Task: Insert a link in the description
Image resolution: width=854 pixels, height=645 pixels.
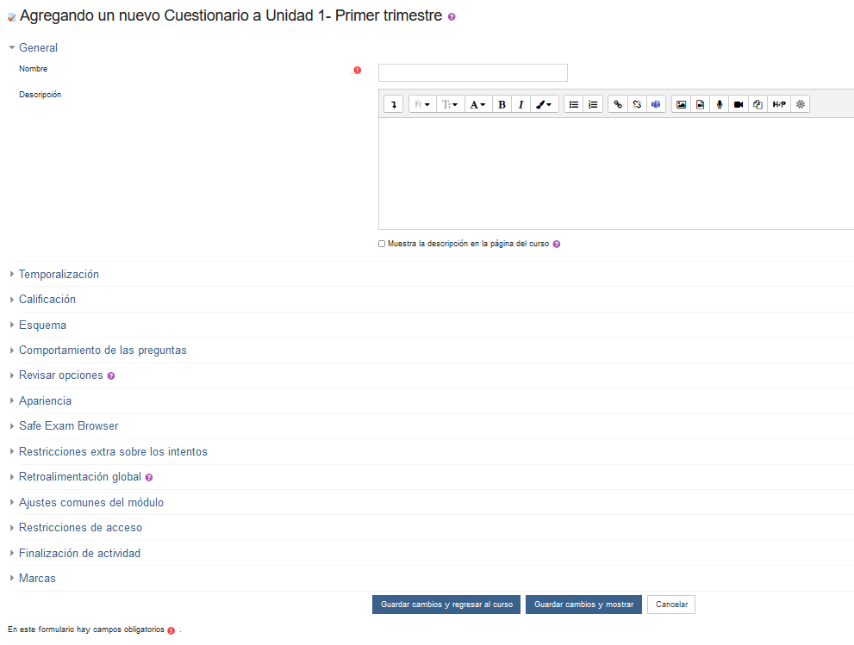Action: coord(617,104)
